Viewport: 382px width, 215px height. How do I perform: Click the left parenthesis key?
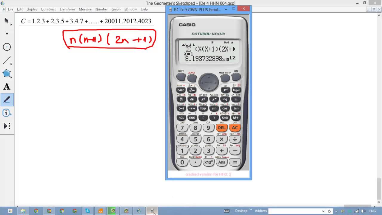tap(203, 118)
